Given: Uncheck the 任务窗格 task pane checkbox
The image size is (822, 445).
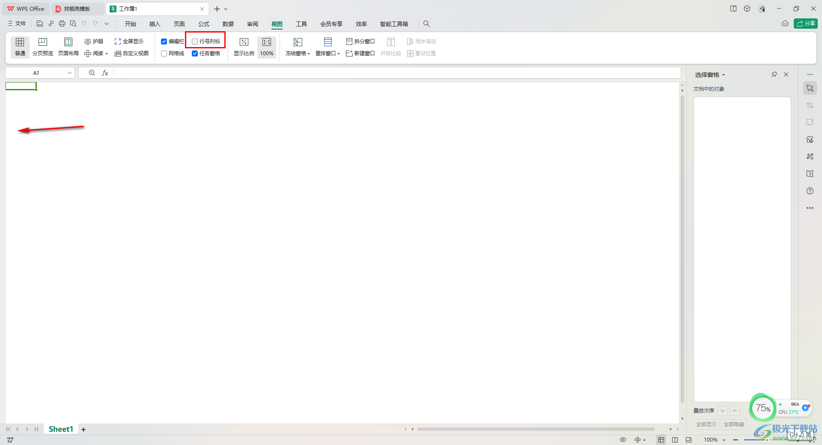Looking at the screenshot, I should coord(195,53).
